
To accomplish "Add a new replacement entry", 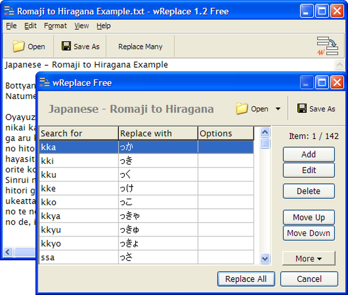I will (309, 154).
